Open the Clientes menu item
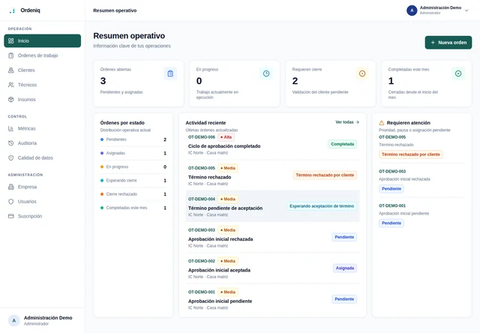The width and height of the screenshot is (480, 333). 42,70
